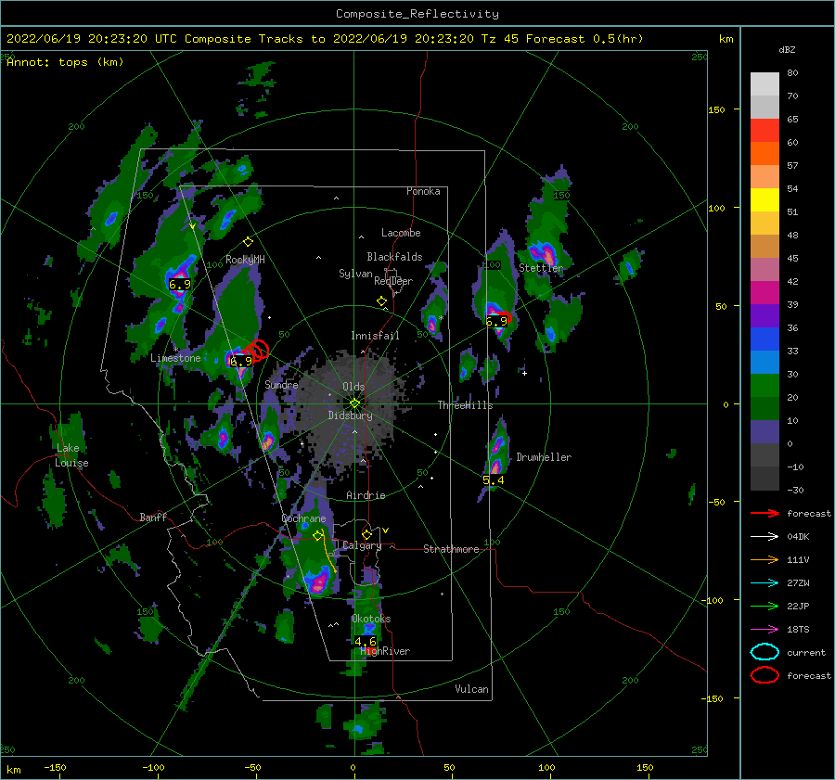
Task: Click the RedDeer city label
Action: click(x=393, y=281)
